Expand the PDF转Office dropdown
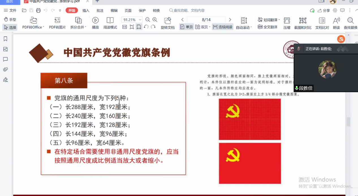 43,27
